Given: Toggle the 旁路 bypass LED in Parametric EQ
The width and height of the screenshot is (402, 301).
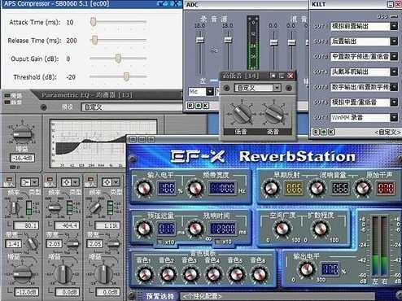Looking at the screenshot, I should [7, 96].
